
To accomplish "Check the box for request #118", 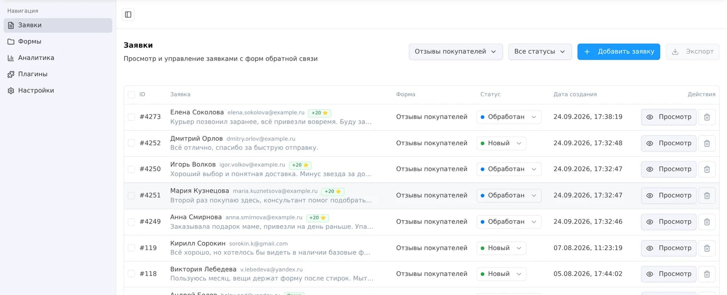I will pyautogui.click(x=131, y=274).
